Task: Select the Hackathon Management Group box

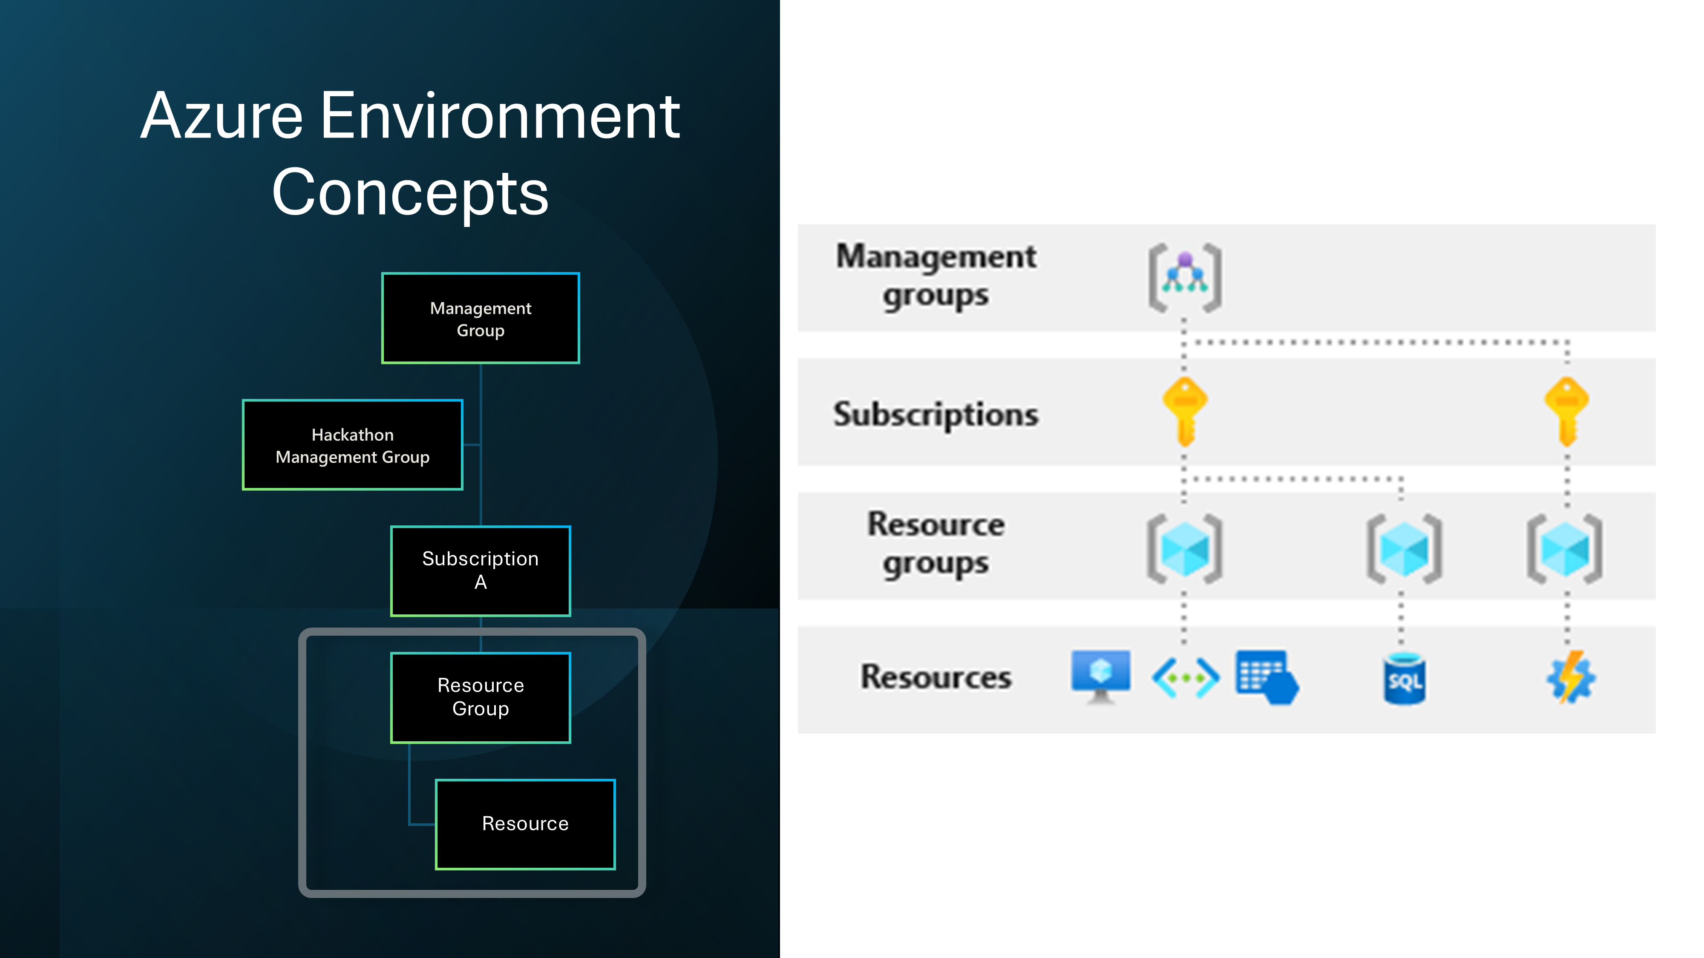Action: click(353, 445)
